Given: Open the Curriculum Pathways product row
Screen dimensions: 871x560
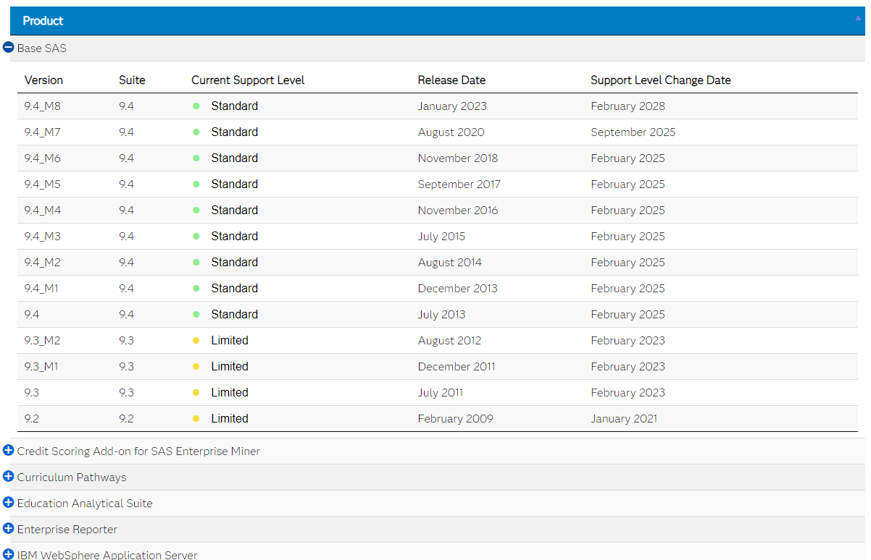Looking at the screenshot, I should 72,478.
